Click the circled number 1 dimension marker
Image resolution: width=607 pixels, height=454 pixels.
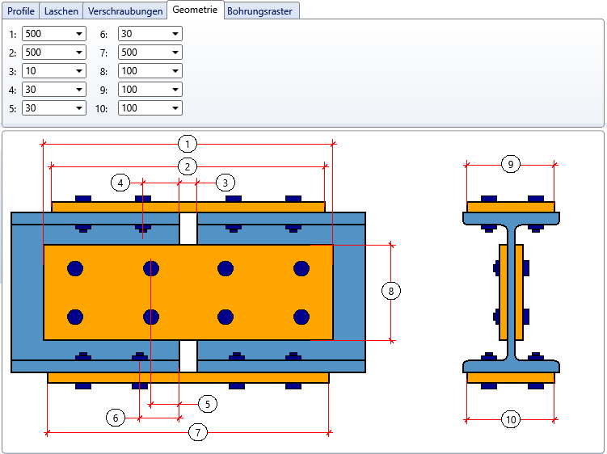187,145
